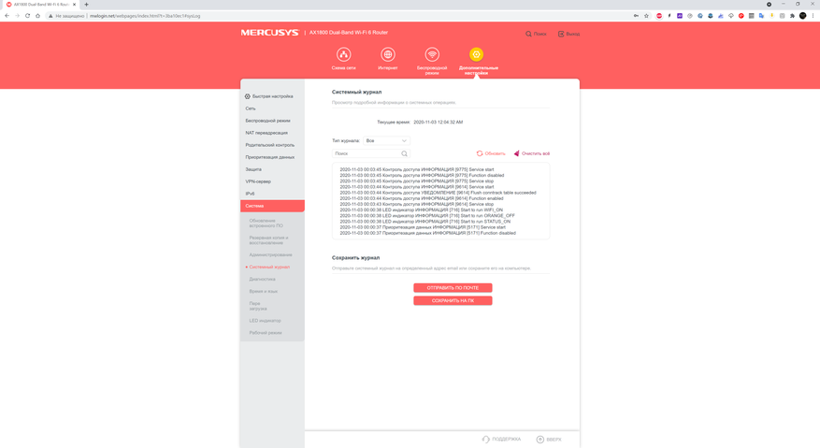Screen dimensions: 820x448
Task: Expand the Сеть section in sidebar
Action: (251, 108)
